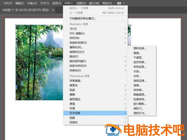
Task: Open 效果画廊... from Photoshop effects
Action: [96, 81]
